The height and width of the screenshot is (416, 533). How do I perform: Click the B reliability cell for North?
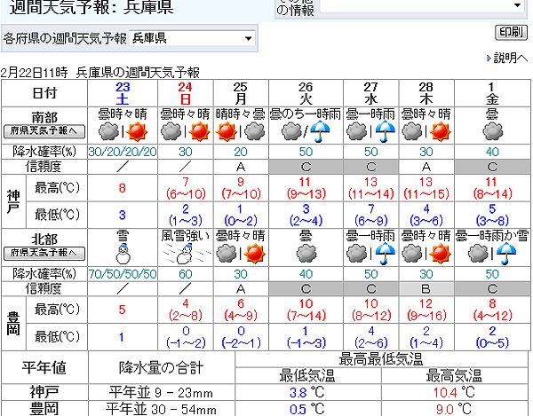click(426, 289)
